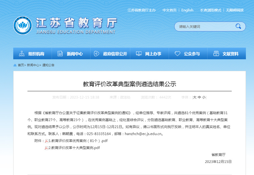Enable 长者浏览模式 elder browsing mode
This screenshot has height=175, width=254.
210,10
